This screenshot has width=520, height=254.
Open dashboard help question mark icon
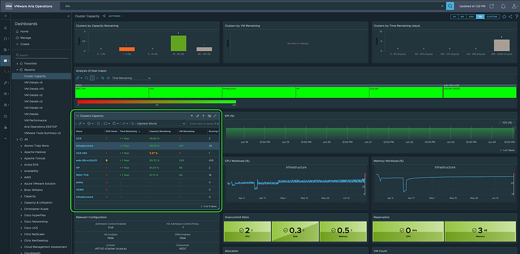pos(516,16)
